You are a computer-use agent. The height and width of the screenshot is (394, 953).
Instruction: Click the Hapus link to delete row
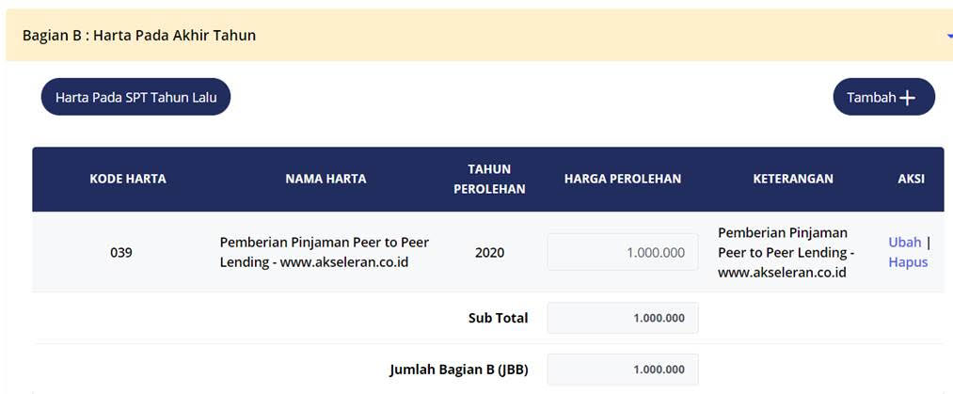(x=908, y=262)
